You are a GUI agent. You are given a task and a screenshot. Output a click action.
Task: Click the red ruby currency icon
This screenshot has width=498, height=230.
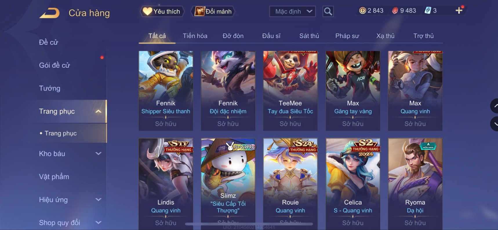(395, 11)
